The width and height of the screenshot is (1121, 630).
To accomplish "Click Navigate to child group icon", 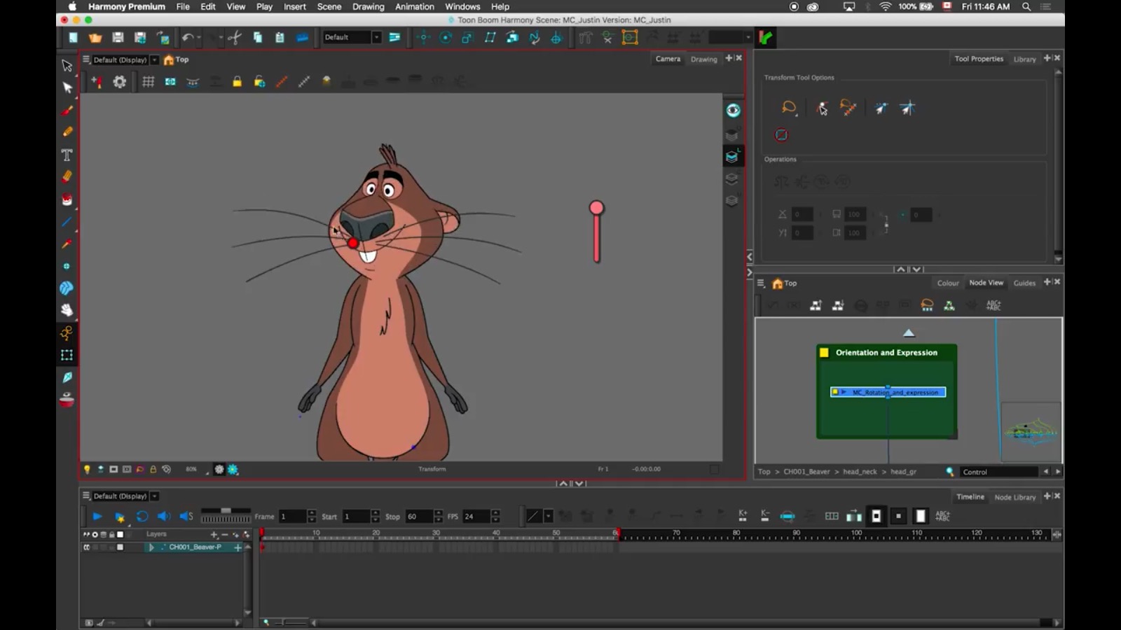I will click(838, 305).
